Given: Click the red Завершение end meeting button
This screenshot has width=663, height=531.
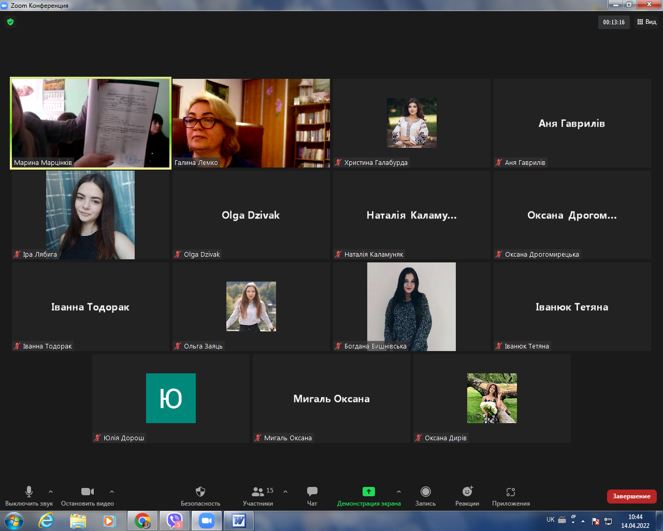Looking at the screenshot, I should pos(631,496).
